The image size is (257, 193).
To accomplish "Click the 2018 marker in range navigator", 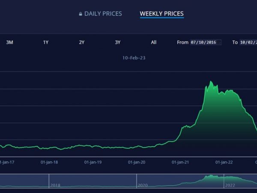I will click(x=55, y=185).
